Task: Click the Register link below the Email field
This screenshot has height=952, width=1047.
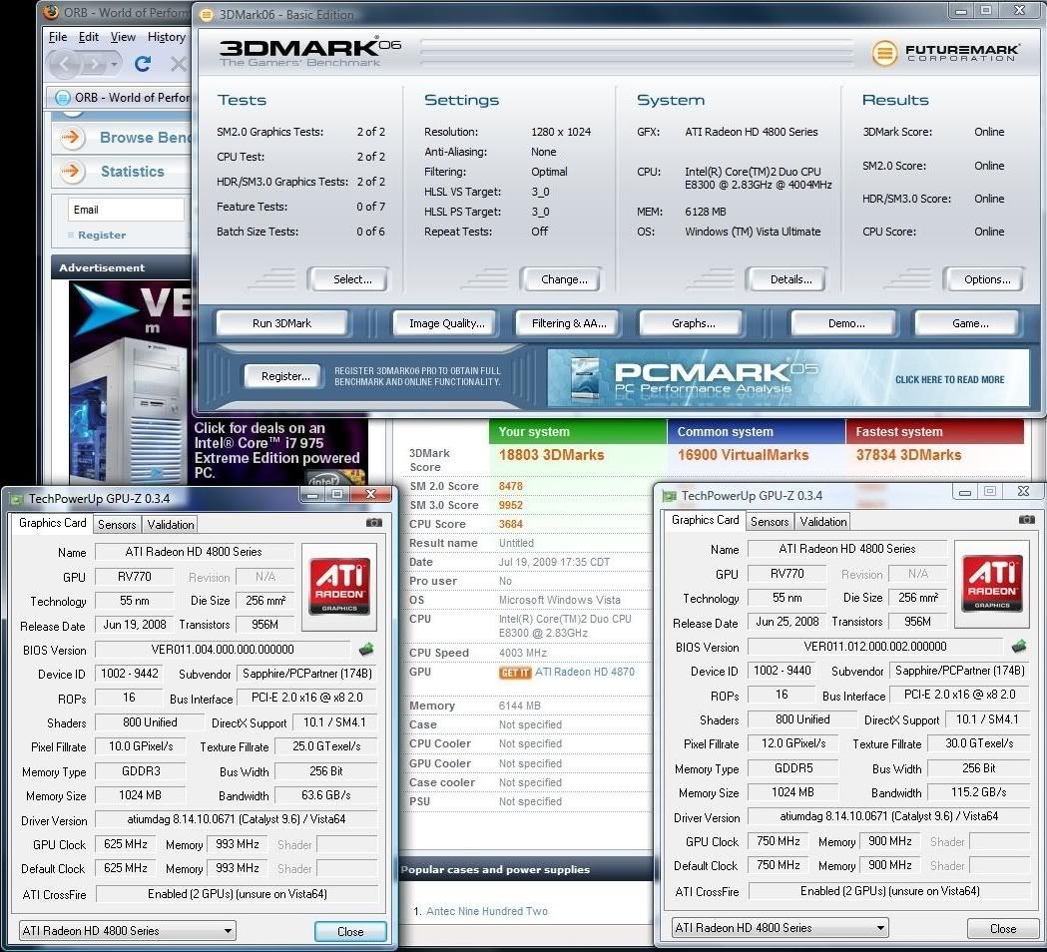Action: click(102, 235)
